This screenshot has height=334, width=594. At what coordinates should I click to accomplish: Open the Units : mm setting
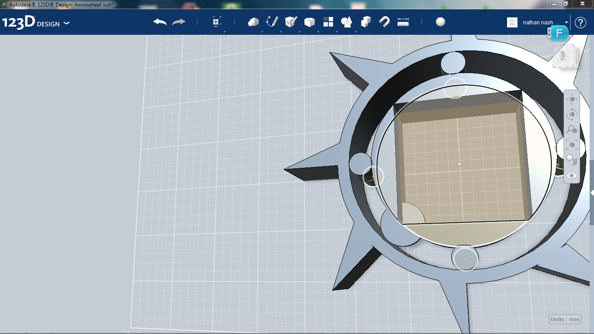coord(565,319)
